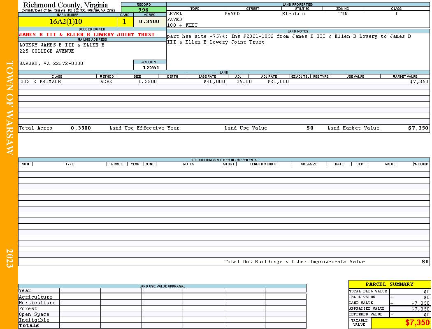Screen dimensions: 432x329
Task: Click the OBLDG VALUE label
Action: tap(362, 297)
